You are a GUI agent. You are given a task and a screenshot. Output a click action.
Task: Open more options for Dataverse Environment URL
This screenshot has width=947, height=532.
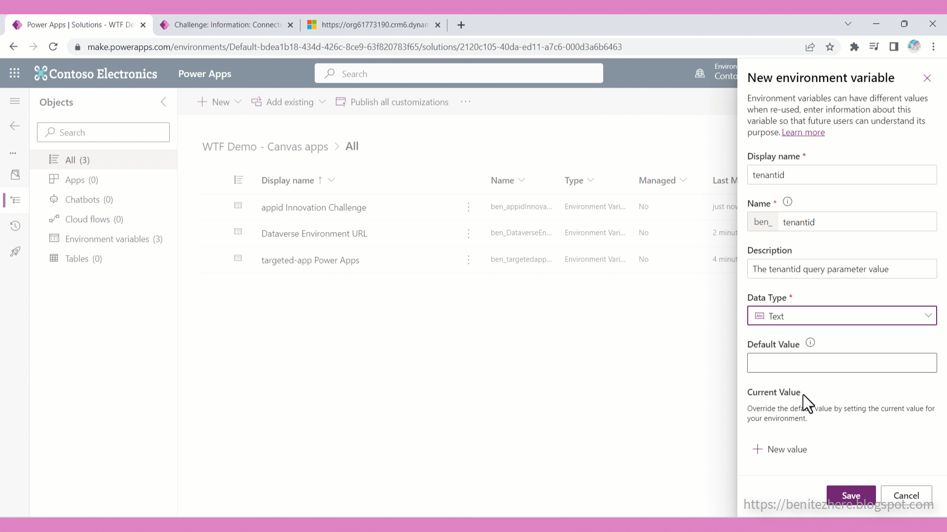(469, 233)
